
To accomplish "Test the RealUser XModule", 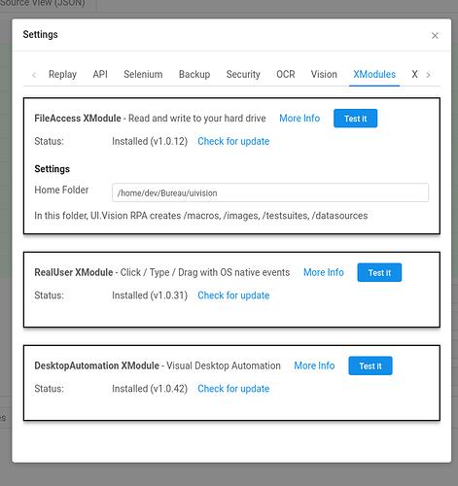I will [379, 272].
